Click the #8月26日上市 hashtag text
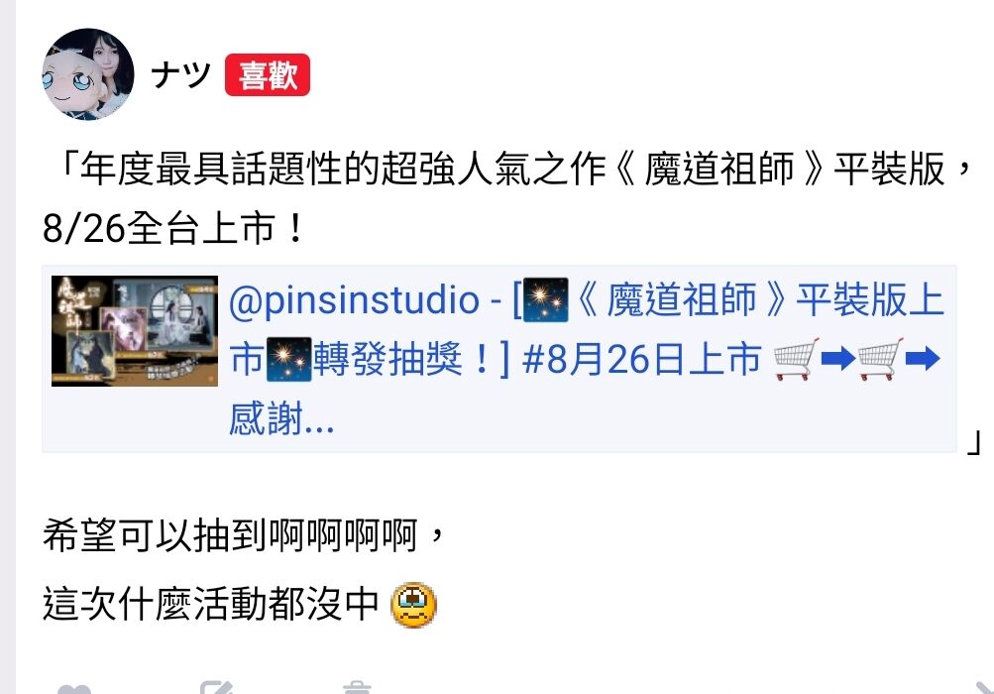The image size is (994, 694). click(641, 359)
